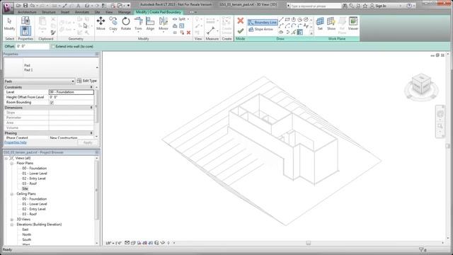Screen dimensions: 453x255
Task: Select Site floor plan in browser
Action: [x=25, y=189]
